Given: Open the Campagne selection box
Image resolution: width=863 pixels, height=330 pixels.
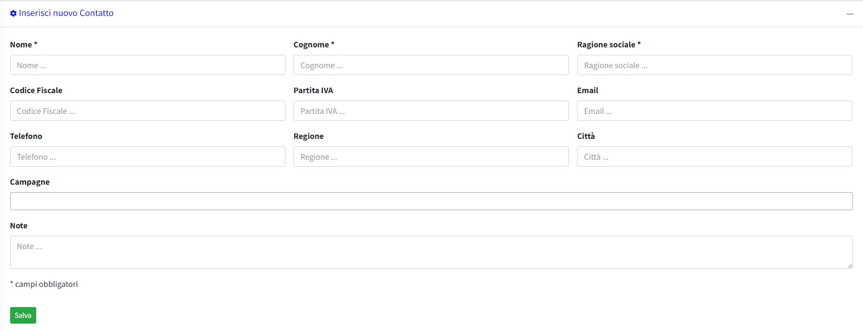Looking at the screenshot, I should point(431,201).
